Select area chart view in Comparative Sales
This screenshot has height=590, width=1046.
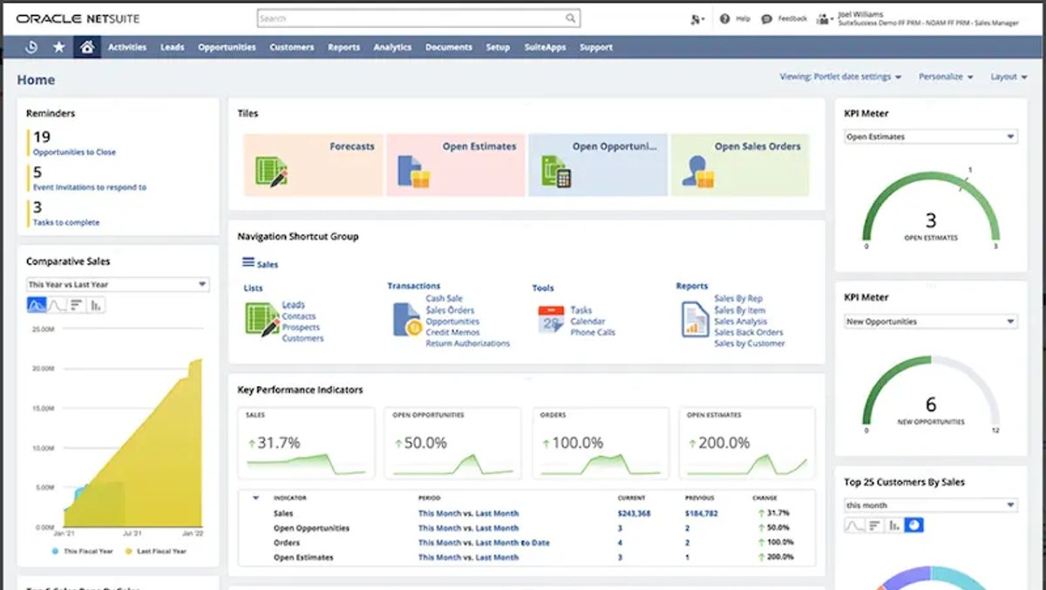37,305
